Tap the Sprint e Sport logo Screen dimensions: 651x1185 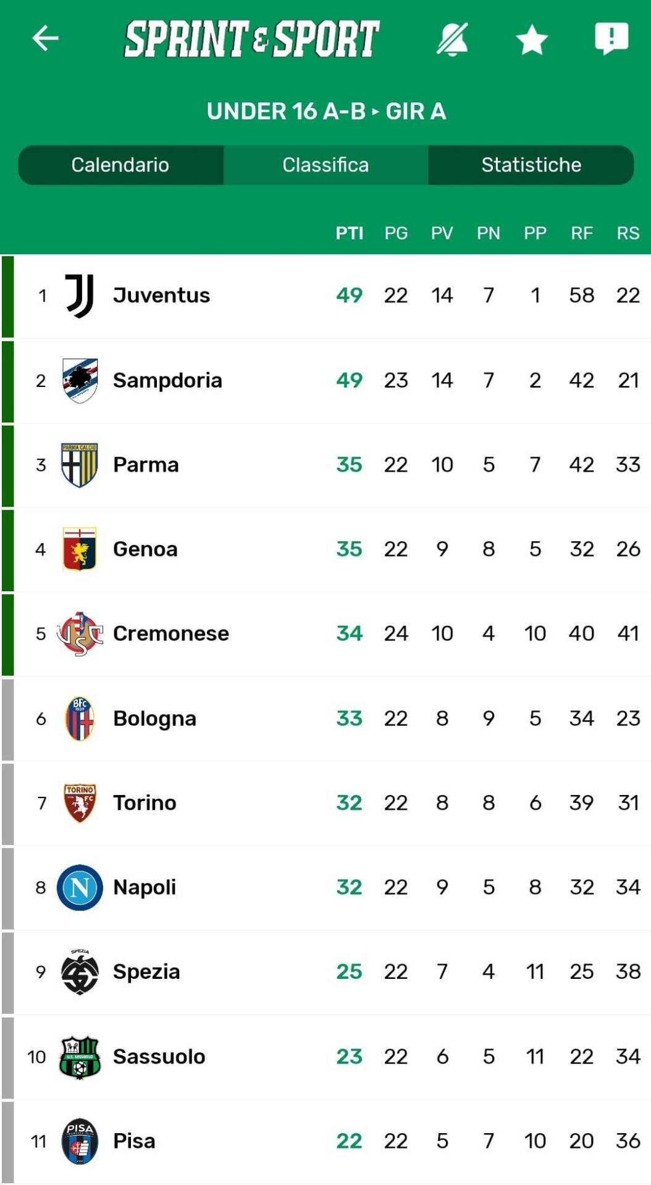coord(252,39)
